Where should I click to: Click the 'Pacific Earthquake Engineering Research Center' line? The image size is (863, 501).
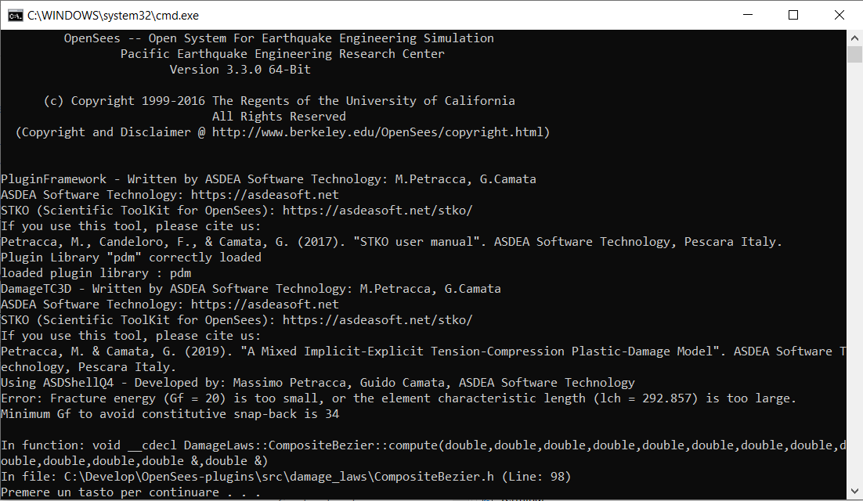tap(283, 54)
